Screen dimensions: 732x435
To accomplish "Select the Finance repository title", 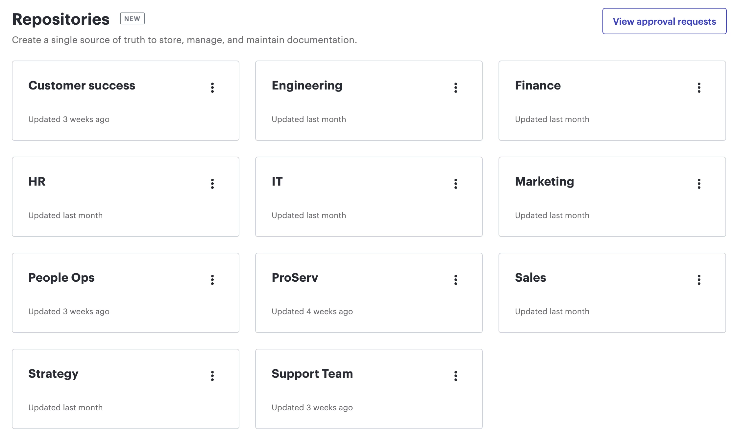I will coord(538,86).
